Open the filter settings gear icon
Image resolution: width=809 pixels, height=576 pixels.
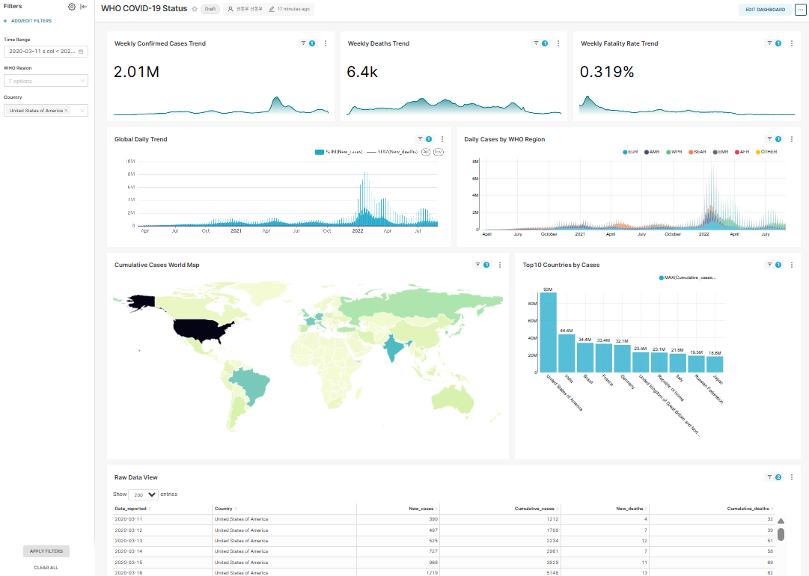(72, 6)
